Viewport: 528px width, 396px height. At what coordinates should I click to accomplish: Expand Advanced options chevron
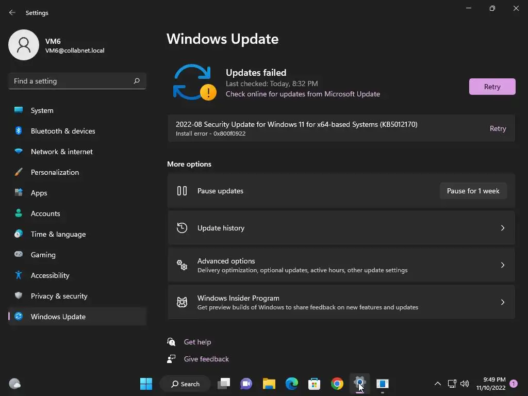pos(502,265)
